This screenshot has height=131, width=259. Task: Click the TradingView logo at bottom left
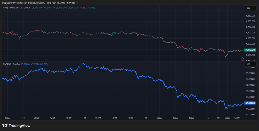pyautogui.click(x=16, y=126)
